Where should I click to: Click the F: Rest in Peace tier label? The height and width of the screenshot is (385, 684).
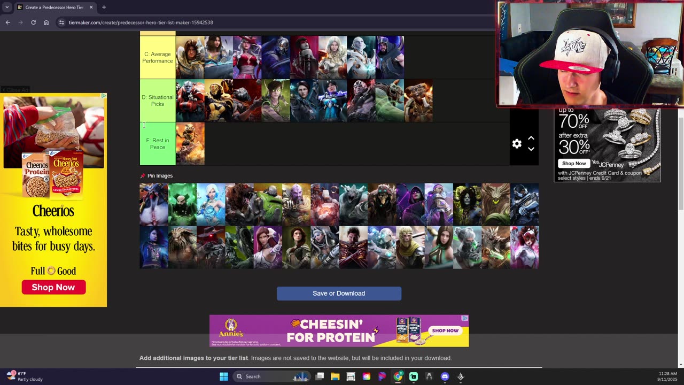[x=158, y=144]
